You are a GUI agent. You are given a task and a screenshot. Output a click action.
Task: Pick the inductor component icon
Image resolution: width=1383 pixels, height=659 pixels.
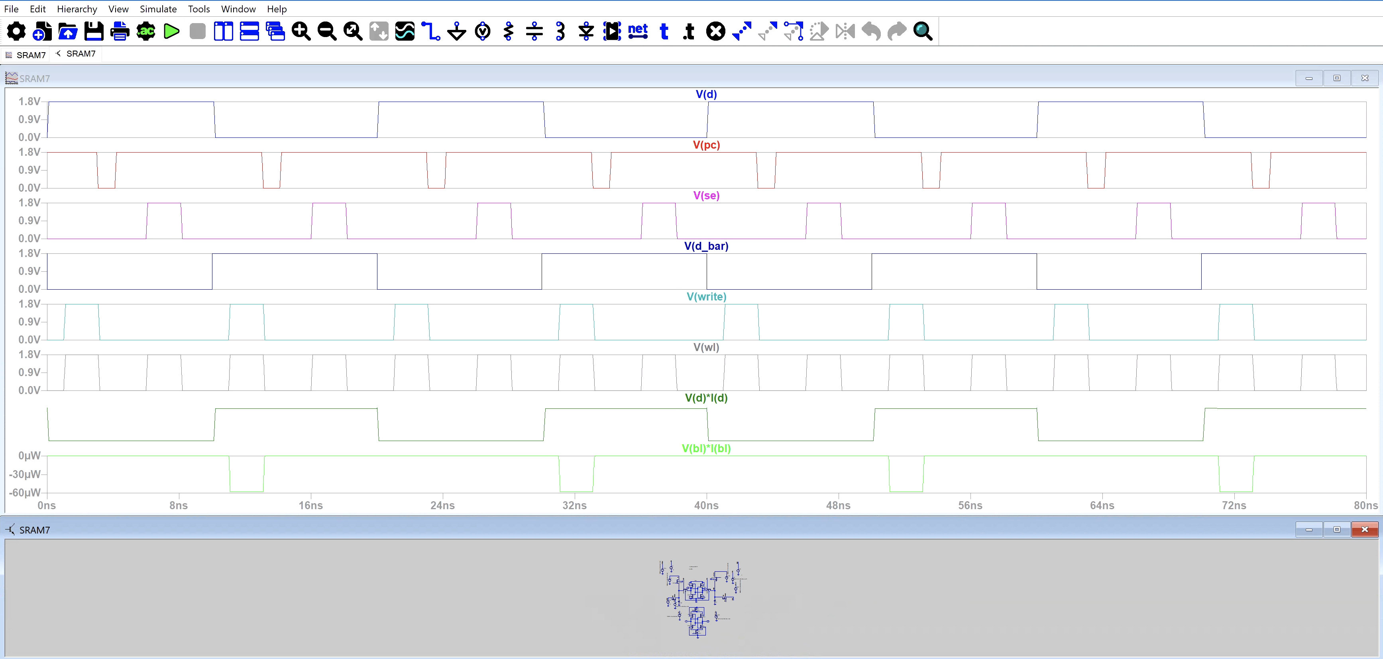pos(560,31)
